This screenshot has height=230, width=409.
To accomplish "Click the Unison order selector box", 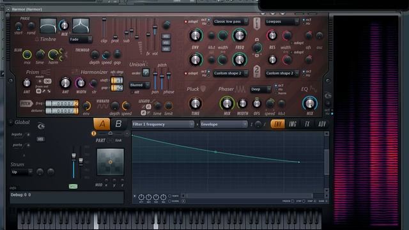I will [x=146, y=72].
